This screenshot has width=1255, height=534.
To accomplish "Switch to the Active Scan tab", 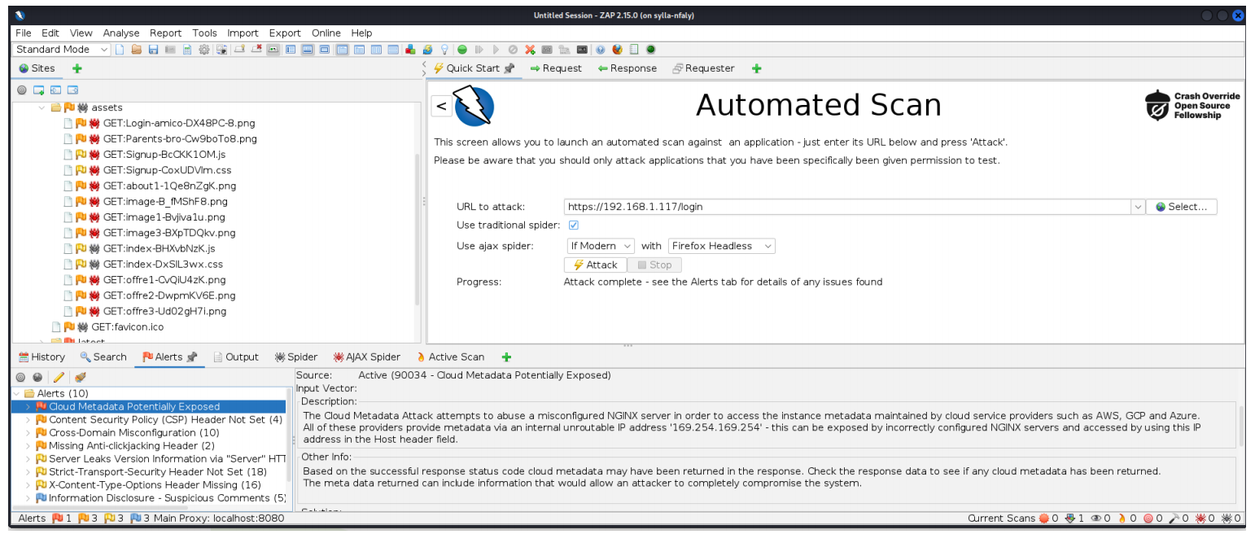I will pos(449,357).
